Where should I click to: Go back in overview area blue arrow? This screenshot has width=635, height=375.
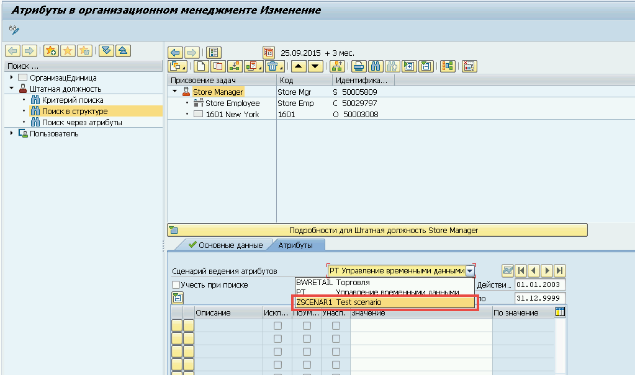tap(175, 53)
